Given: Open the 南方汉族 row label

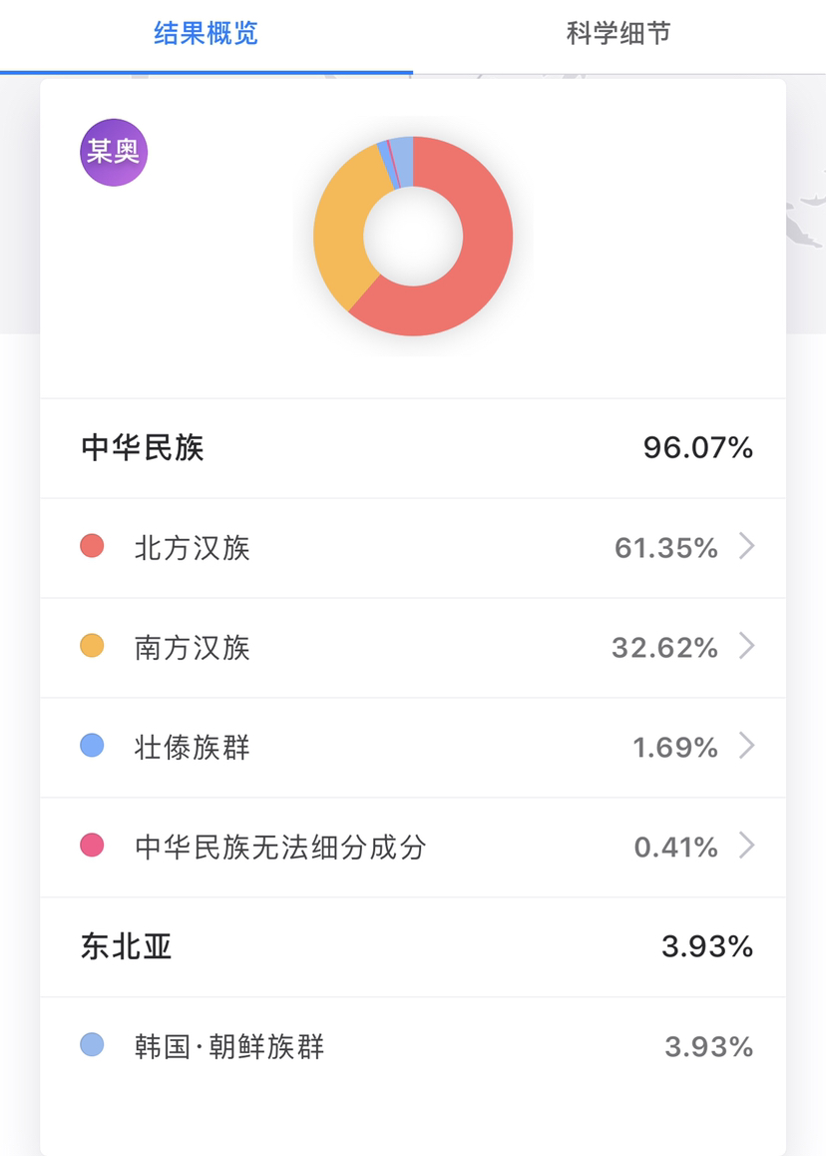Looking at the screenshot, I should point(193,647).
